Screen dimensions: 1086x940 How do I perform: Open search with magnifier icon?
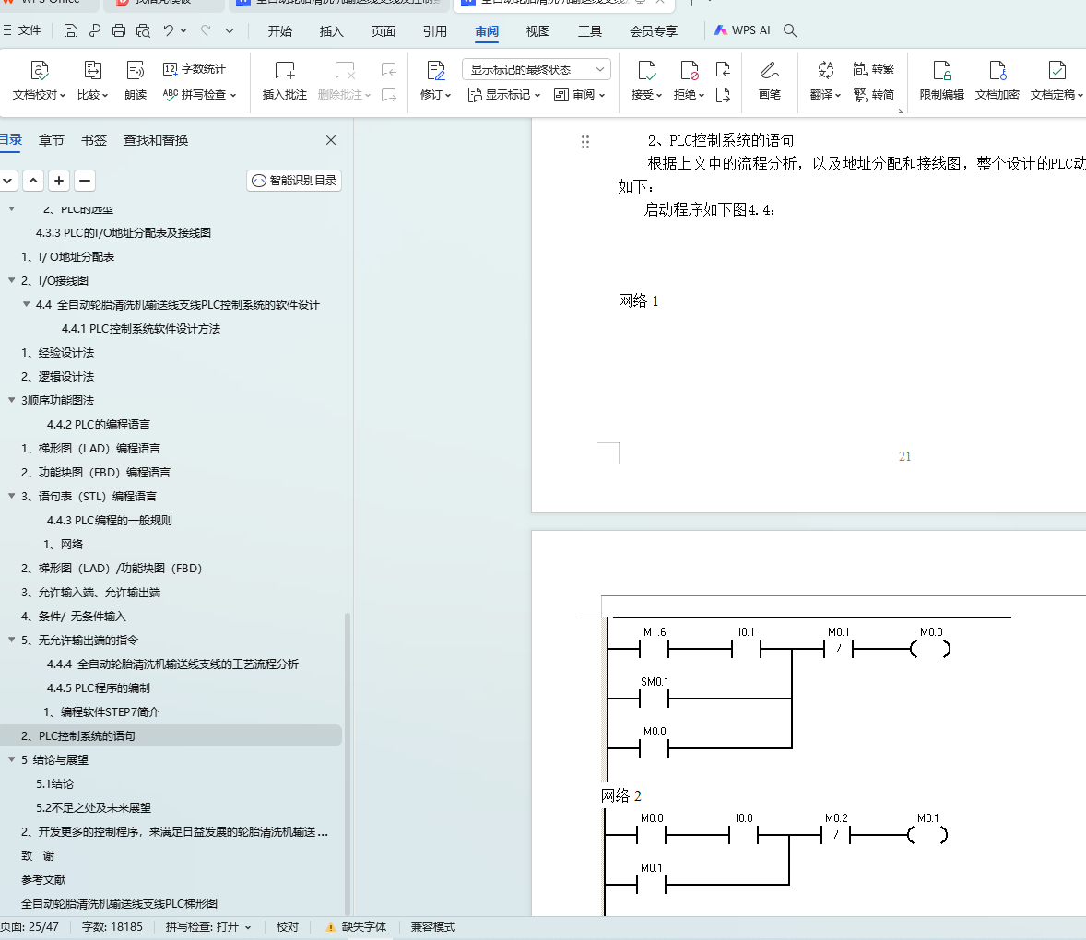click(x=790, y=30)
